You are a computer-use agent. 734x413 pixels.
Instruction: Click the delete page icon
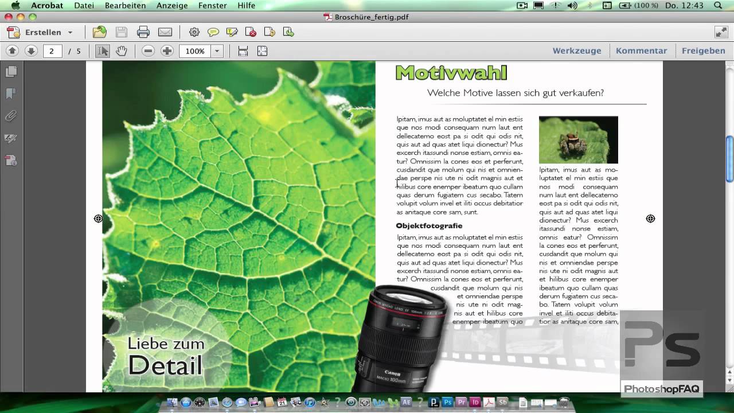click(x=251, y=32)
